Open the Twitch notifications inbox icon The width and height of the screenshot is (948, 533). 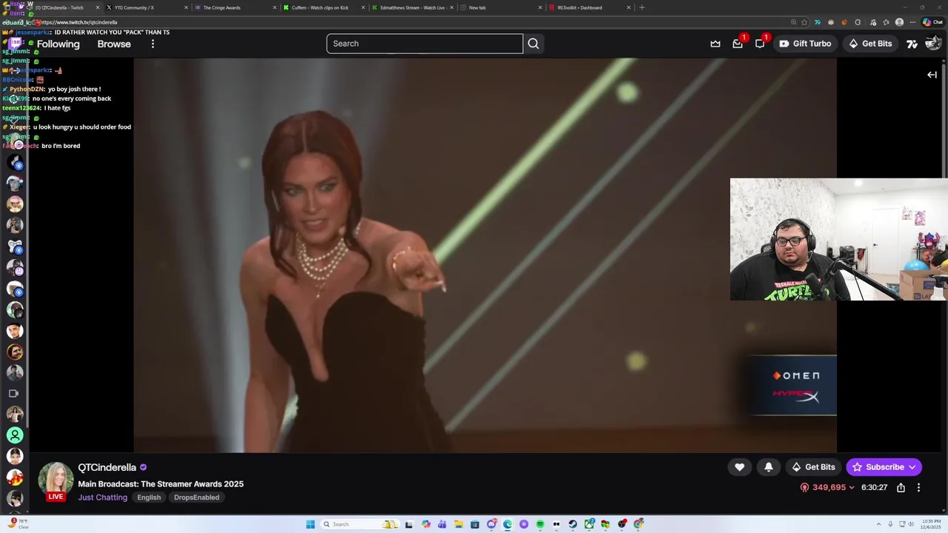(738, 44)
